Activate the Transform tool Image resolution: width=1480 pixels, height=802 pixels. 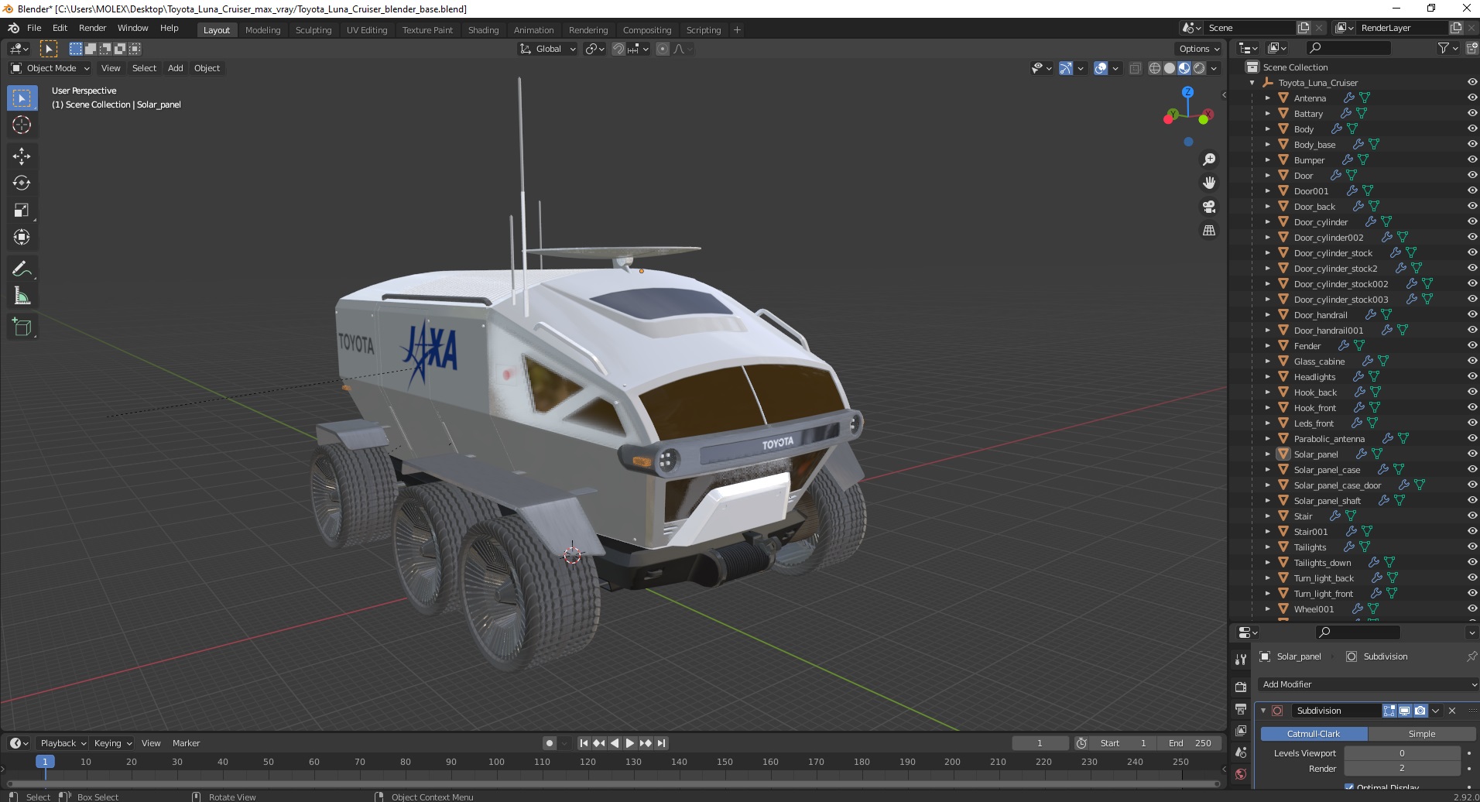pyautogui.click(x=22, y=238)
